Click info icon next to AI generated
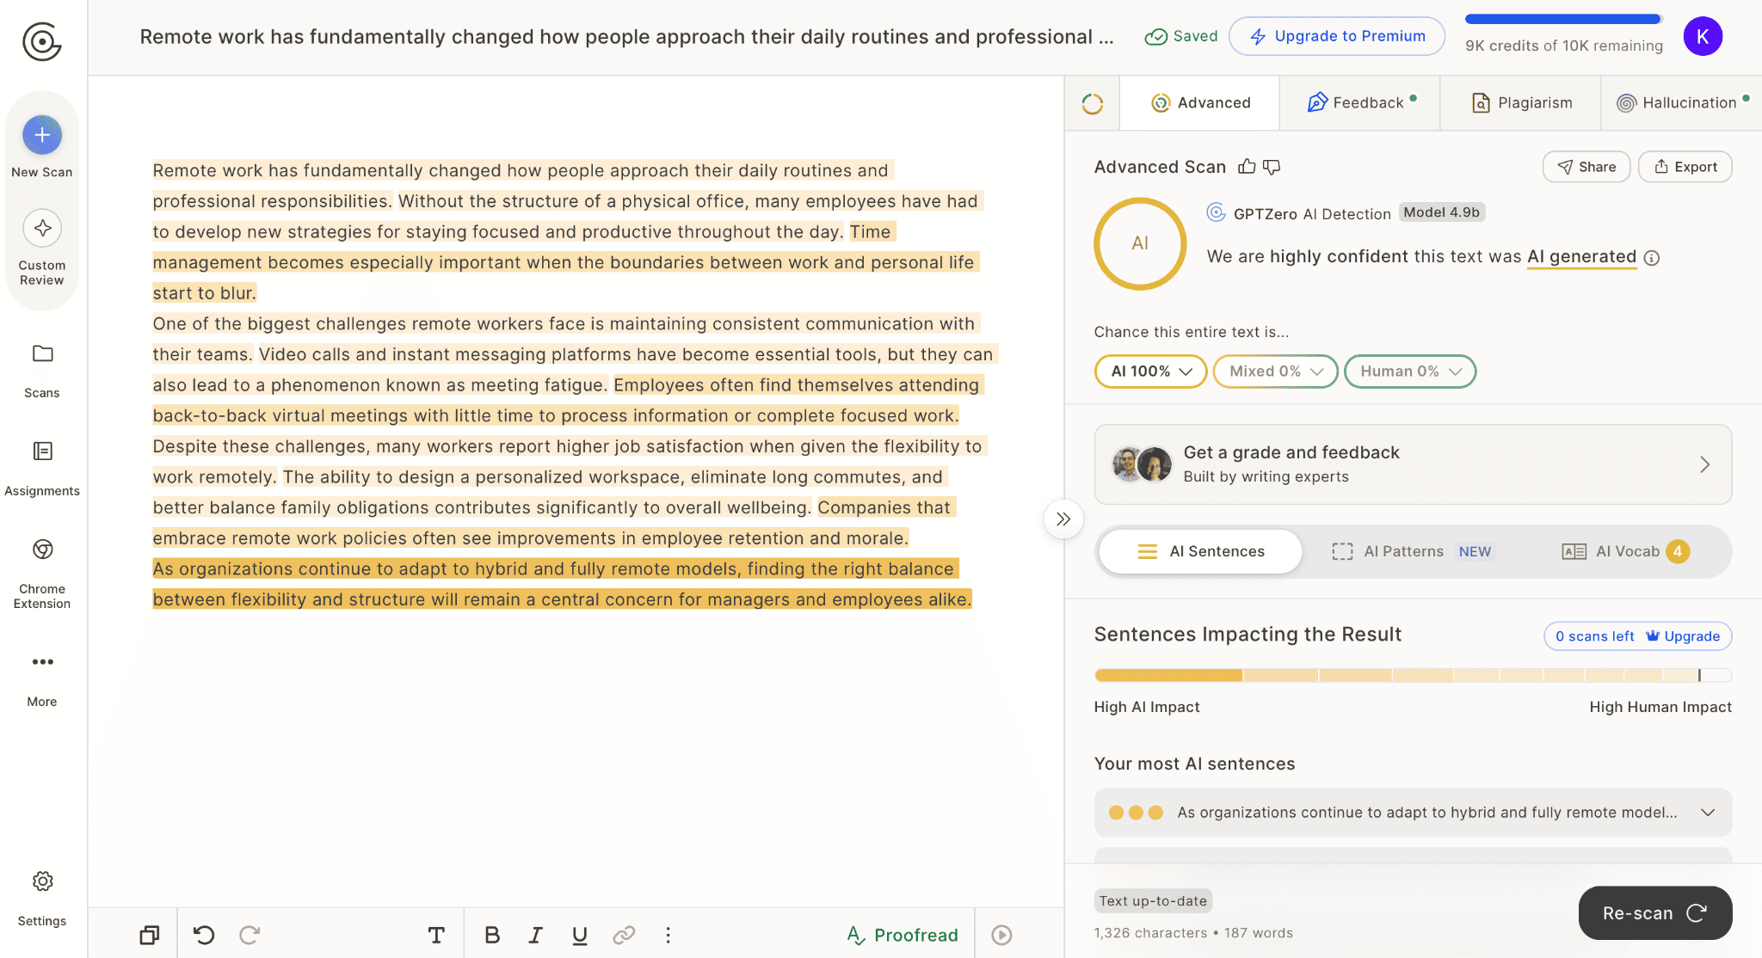 pyautogui.click(x=1651, y=257)
